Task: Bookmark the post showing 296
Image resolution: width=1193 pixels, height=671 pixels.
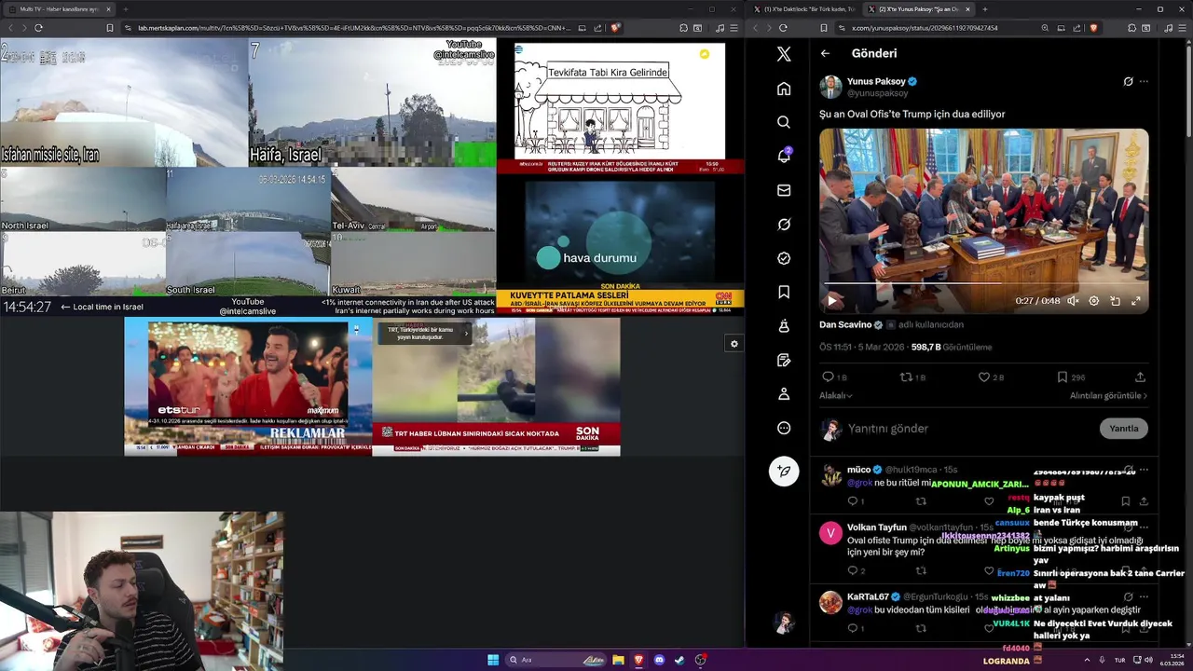Action: 1062,377
